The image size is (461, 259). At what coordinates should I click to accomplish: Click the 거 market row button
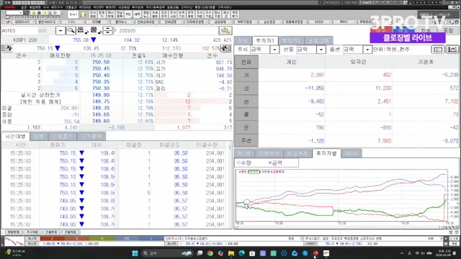pyautogui.click(x=246, y=75)
